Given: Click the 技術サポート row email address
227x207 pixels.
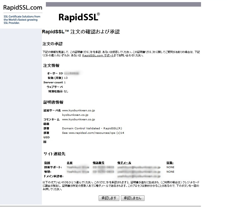Looking at the screenshot, I should pos(139,167).
